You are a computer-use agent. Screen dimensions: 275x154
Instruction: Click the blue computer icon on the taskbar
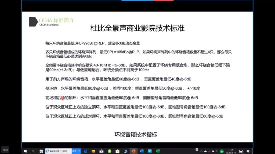(x=126, y=151)
